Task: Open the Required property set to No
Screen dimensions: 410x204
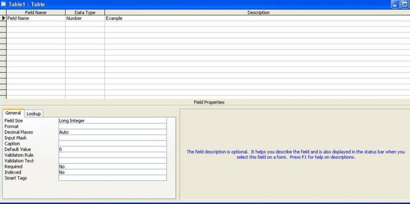Action: 112,166
